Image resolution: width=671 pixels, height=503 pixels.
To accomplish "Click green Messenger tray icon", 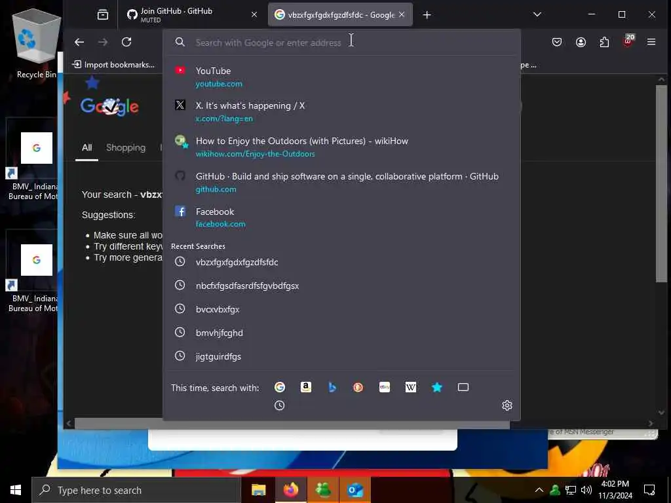I will pyautogui.click(x=555, y=490).
